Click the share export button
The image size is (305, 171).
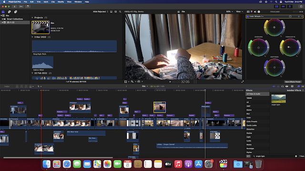pyautogui.click(x=301, y=6)
